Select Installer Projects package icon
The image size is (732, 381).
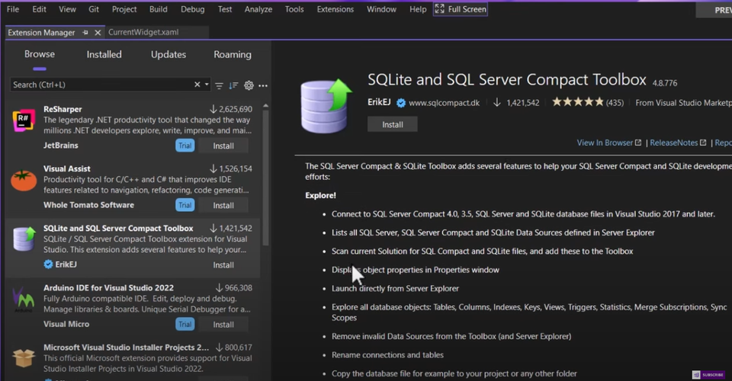[x=24, y=359]
